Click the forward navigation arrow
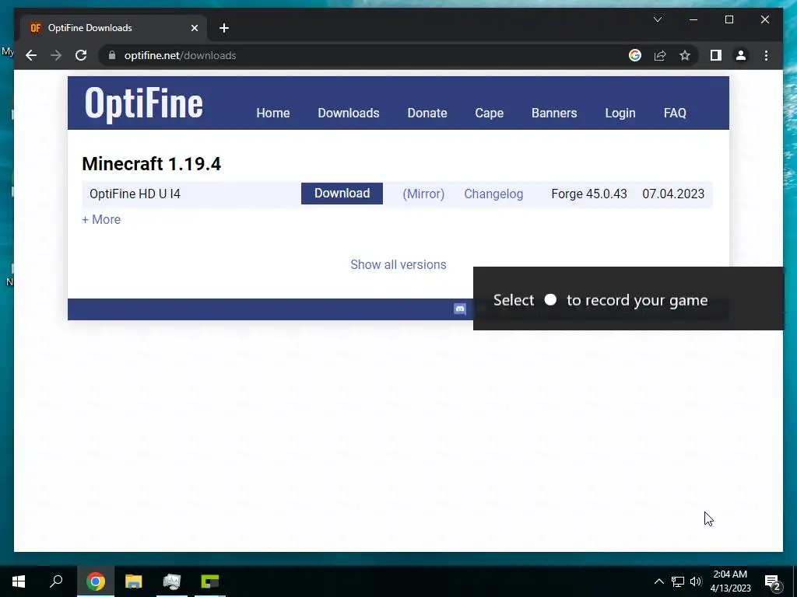 [56, 55]
